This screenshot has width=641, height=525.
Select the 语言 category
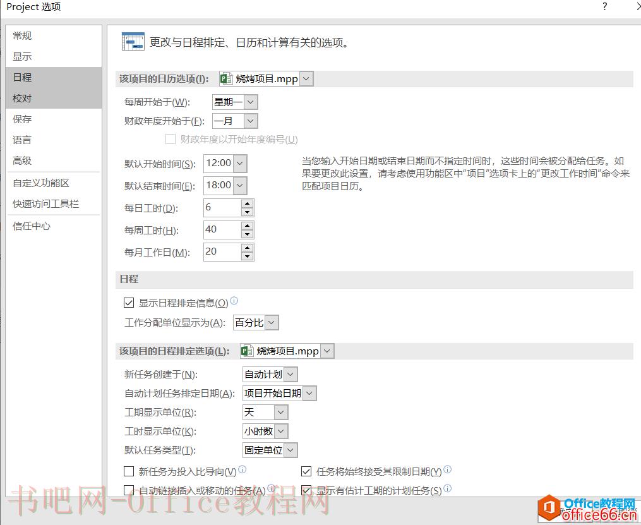[x=54, y=140]
